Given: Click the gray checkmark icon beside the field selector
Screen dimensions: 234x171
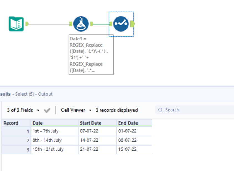Looking at the screenshot, I should tap(47, 110).
